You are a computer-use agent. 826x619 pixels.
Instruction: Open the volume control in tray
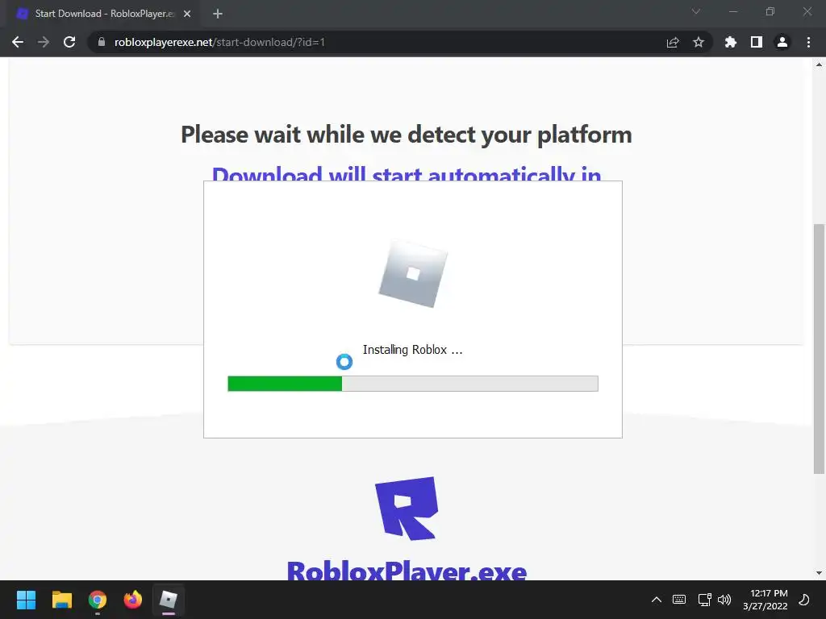[x=724, y=600]
